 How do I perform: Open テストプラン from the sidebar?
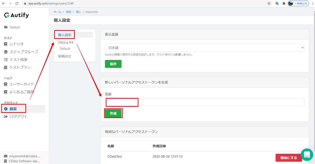tap(20, 67)
